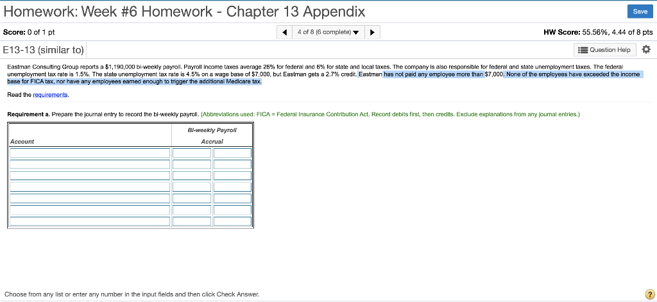Open the requirements link
The width and height of the screenshot is (657, 302).
tap(50, 95)
